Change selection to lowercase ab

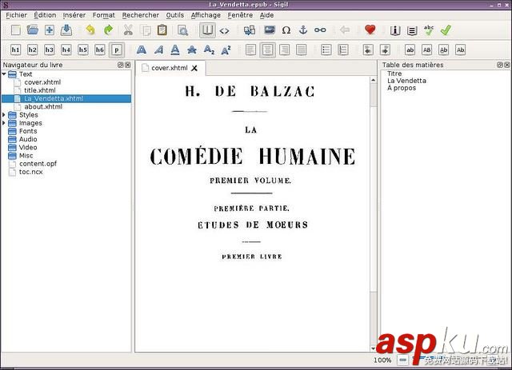tap(410, 50)
